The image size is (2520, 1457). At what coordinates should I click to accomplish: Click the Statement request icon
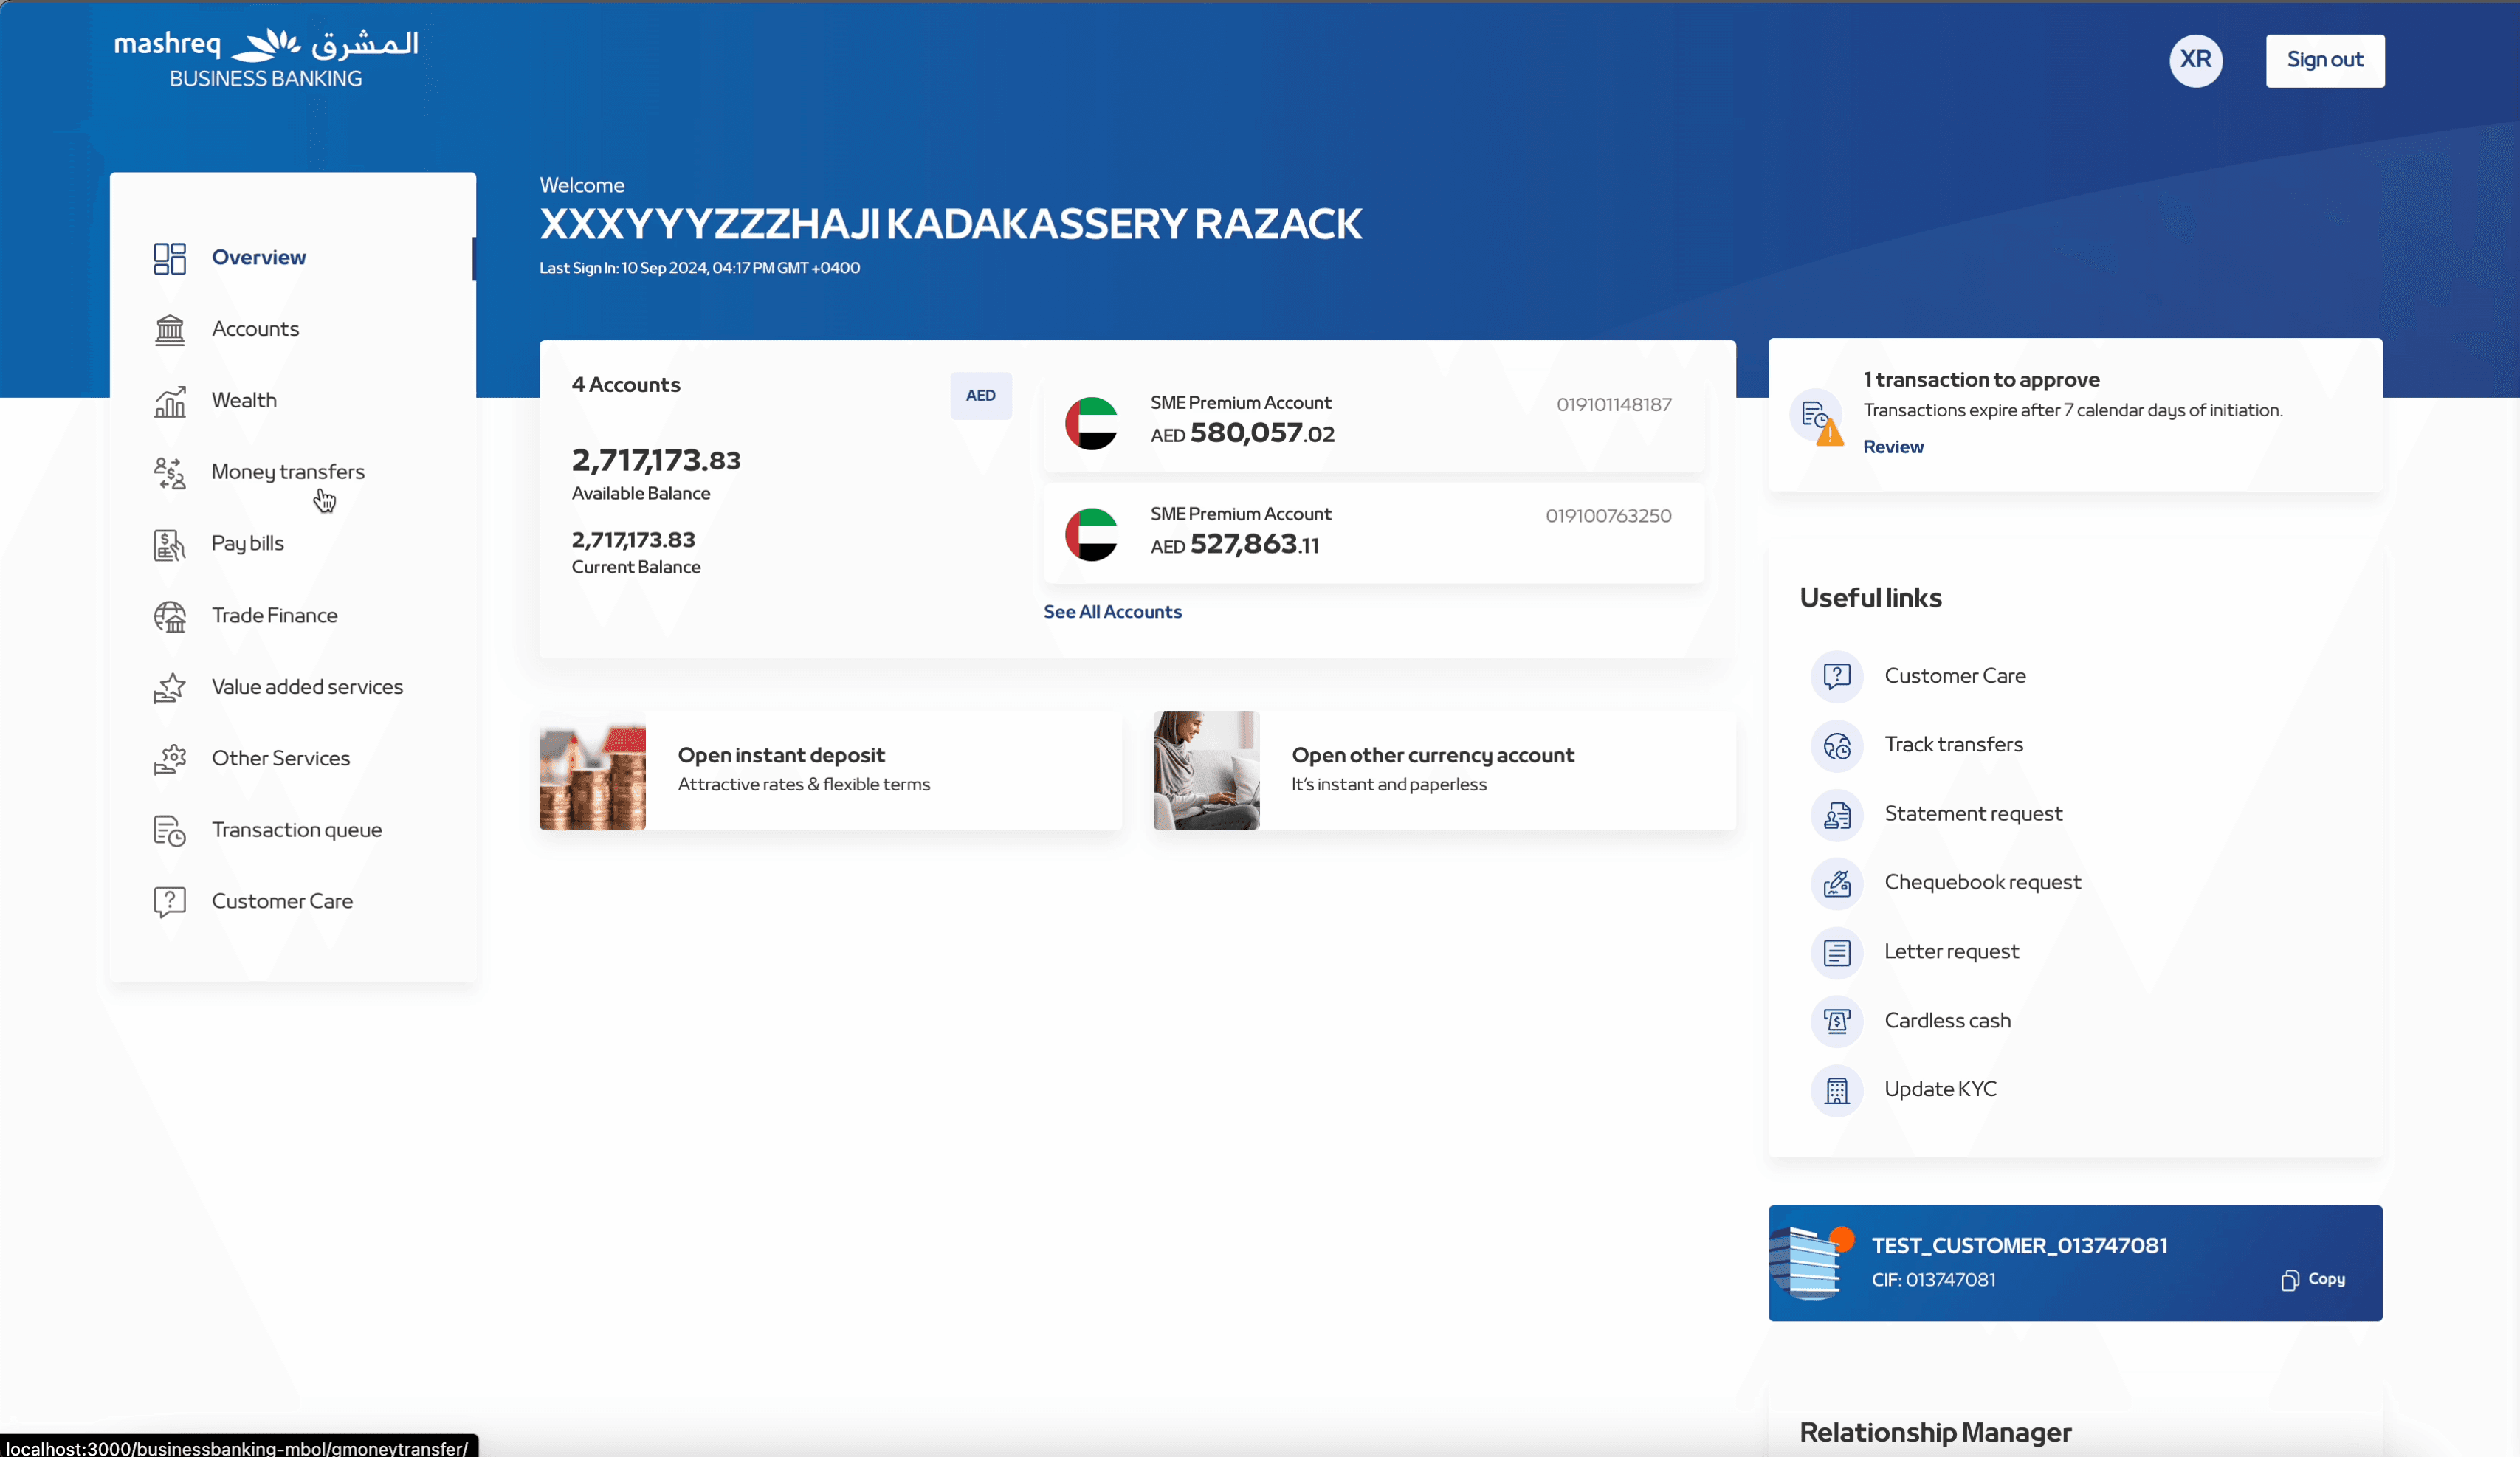[1837, 814]
